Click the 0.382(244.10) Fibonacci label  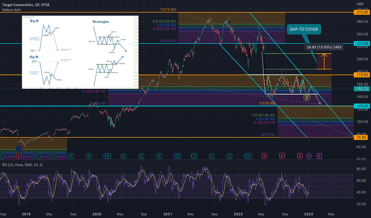[164, 29]
